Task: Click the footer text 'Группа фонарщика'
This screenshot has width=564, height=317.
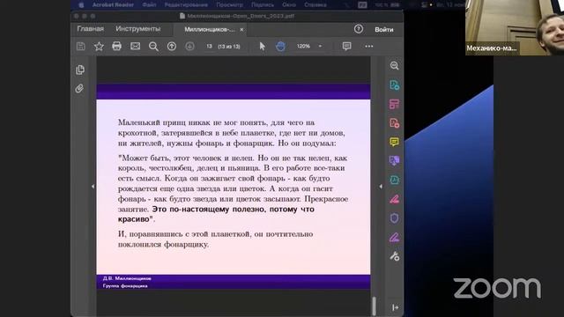Action: pos(125,286)
